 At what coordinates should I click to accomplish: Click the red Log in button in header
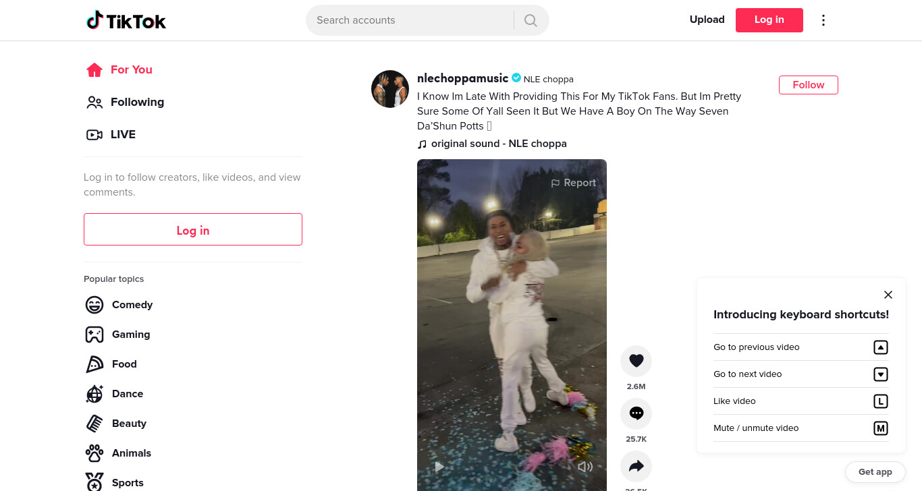769,20
